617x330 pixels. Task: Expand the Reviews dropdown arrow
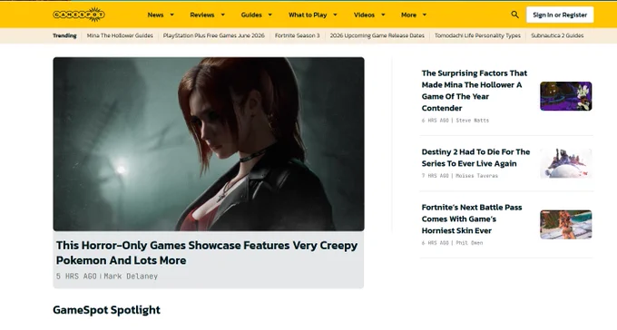222,15
